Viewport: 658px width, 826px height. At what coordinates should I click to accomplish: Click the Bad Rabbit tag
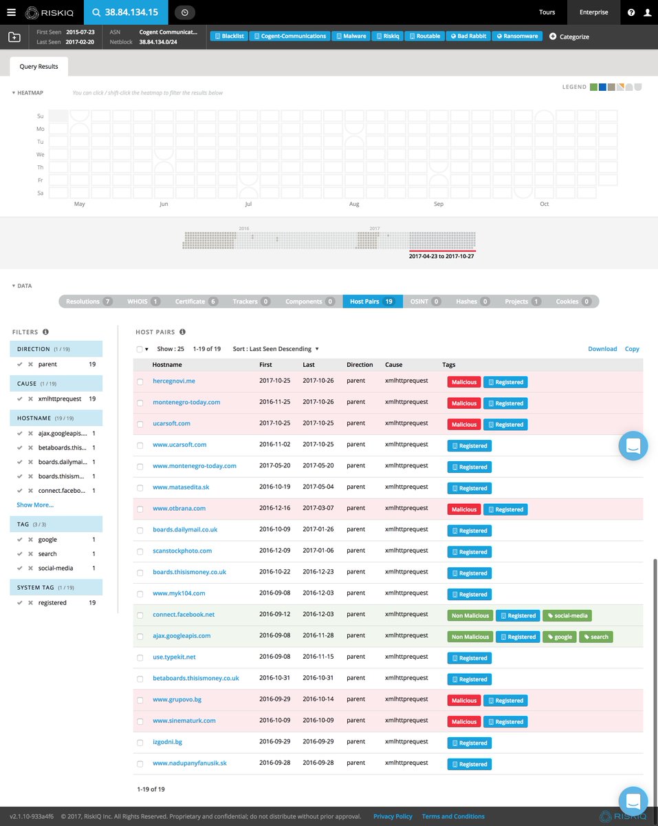[468, 36]
